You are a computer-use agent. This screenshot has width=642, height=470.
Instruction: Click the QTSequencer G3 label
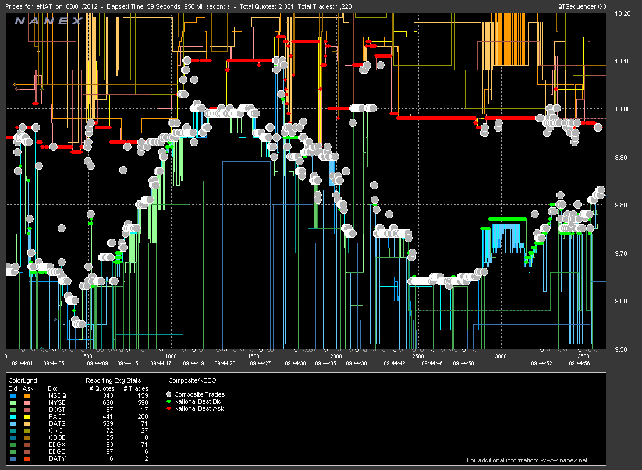tap(582, 6)
